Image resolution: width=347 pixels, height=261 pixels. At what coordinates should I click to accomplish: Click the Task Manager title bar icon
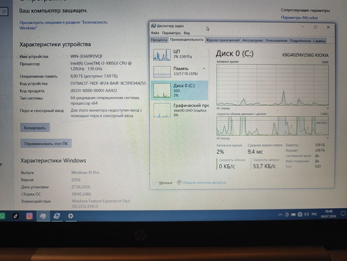[153, 26]
